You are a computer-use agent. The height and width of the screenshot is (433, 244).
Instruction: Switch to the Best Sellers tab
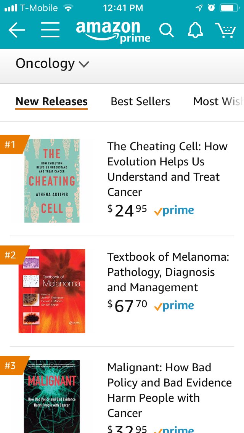[140, 102]
